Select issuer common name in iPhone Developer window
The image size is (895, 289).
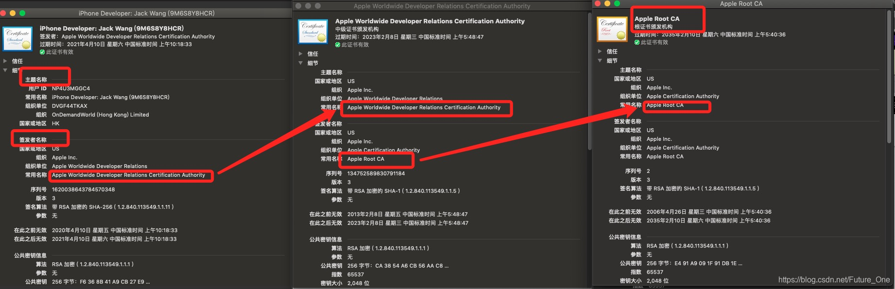click(x=129, y=175)
